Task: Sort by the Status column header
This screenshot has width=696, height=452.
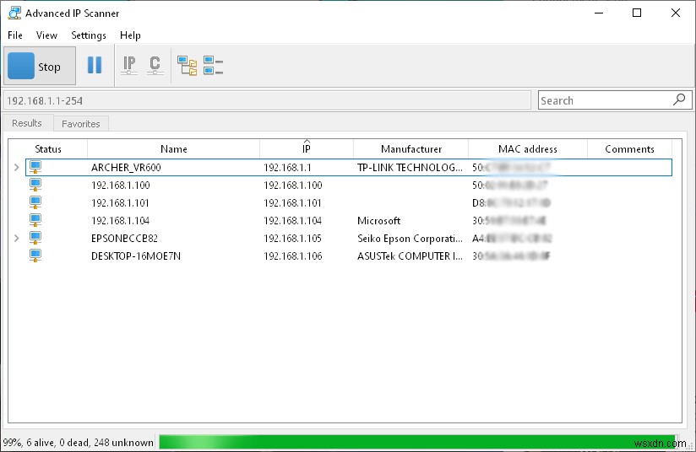Action: pyautogui.click(x=48, y=149)
